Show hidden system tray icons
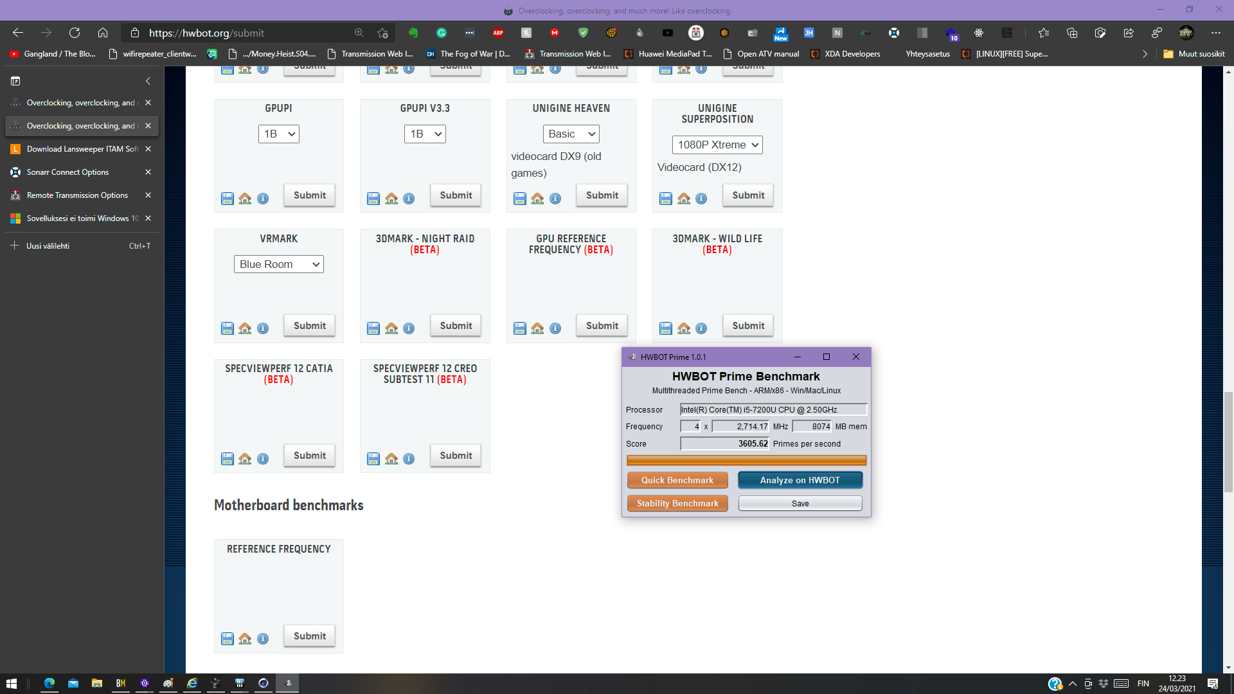Screen dimensions: 1234x694 [1072, 683]
